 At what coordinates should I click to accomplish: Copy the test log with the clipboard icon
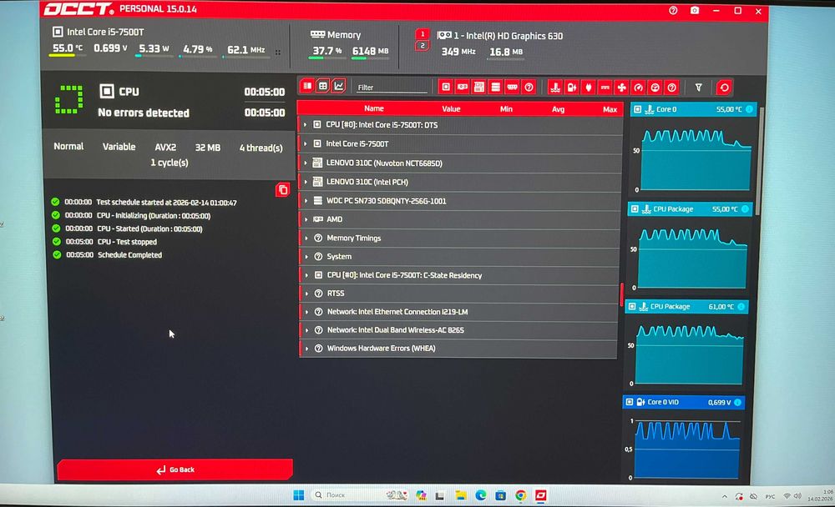(x=282, y=190)
